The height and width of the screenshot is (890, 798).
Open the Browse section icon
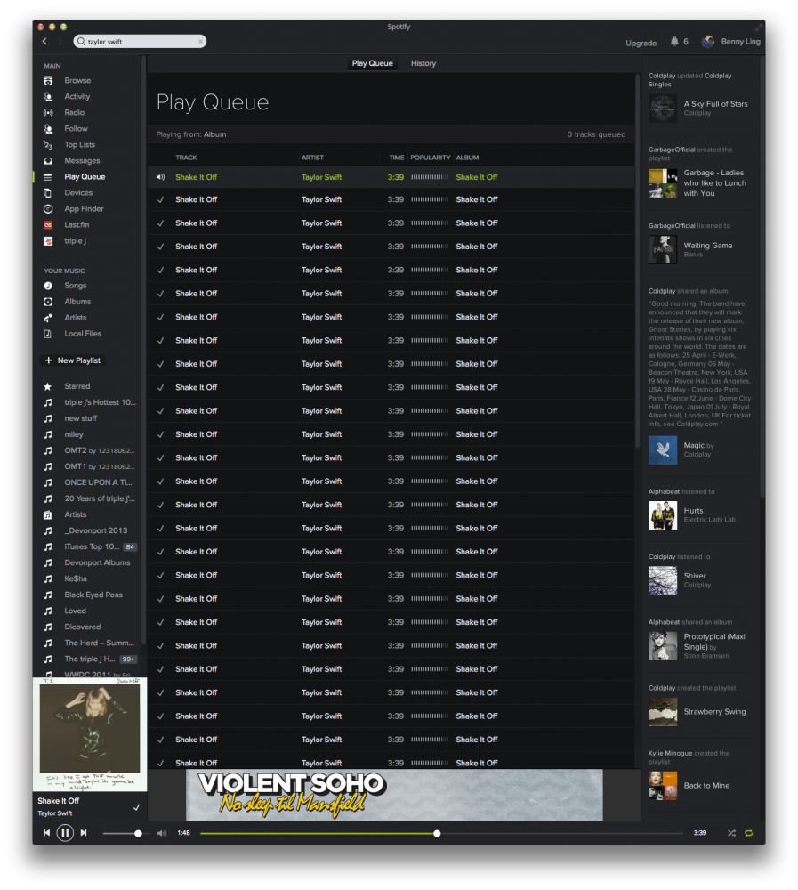click(48, 81)
